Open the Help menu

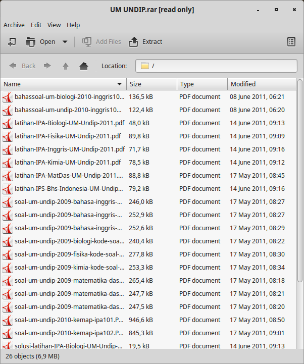click(73, 25)
